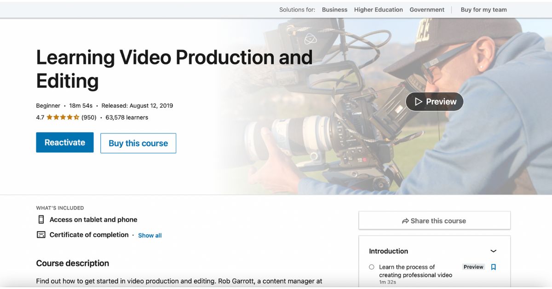Open the Higher Education menu item

click(378, 9)
